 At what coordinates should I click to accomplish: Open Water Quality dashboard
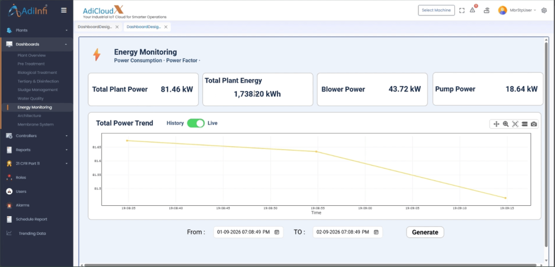(31, 99)
